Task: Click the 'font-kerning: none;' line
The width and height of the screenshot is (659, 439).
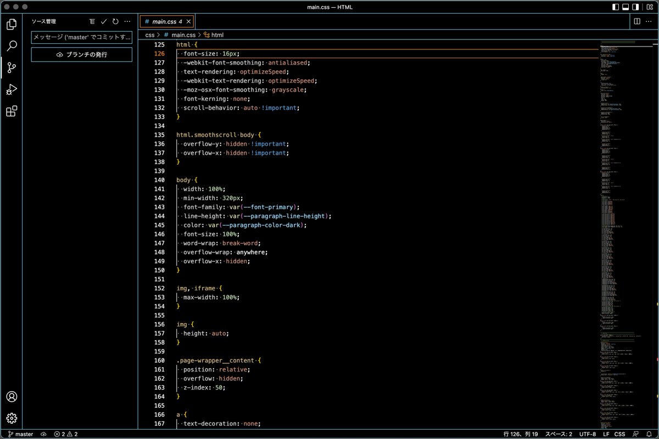Action: click(x=217, y=99)
